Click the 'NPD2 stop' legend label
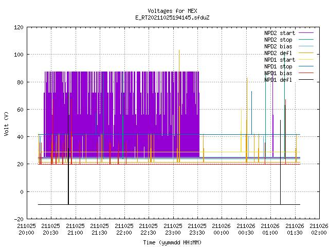 278,40
